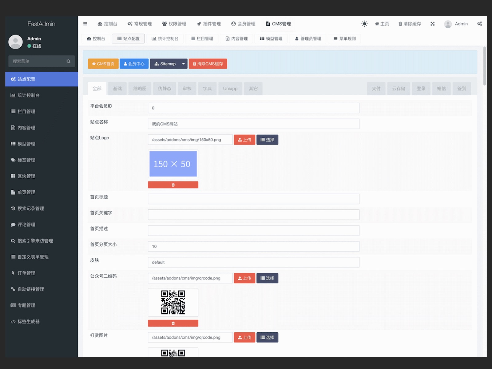This screenshot has height=369, width=492.
Task: Delete the 公众号二维码 image with trash button
Action: point(173,323)
